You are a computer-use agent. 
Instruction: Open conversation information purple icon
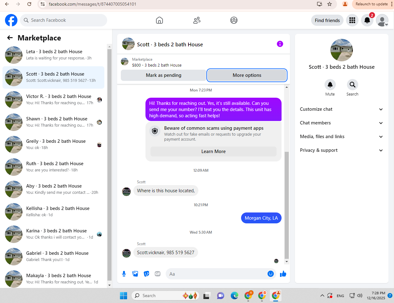point(280,44)
